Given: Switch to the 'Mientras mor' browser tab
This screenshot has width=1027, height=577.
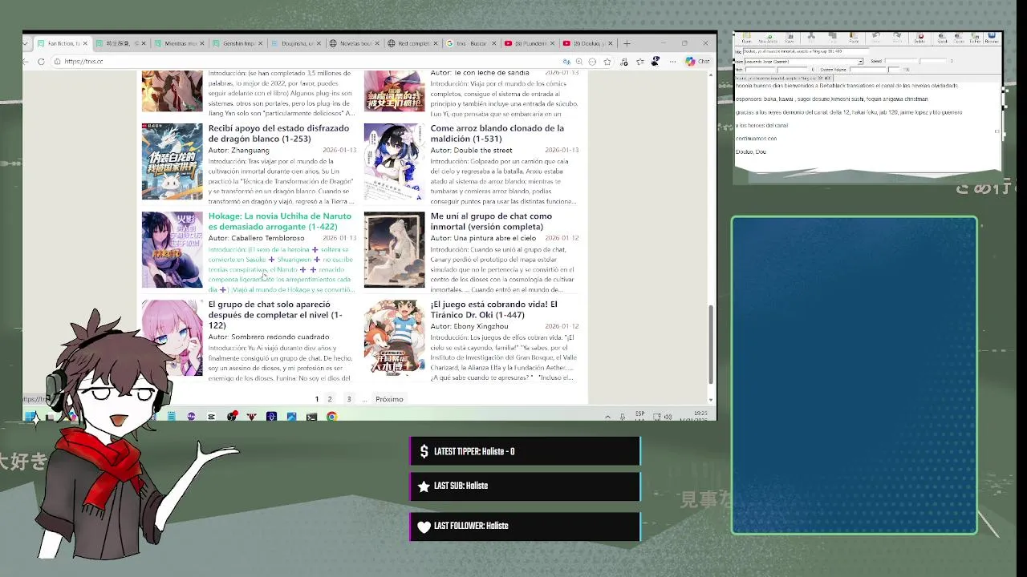Looking at the screenshot, I should pos(181,43).
